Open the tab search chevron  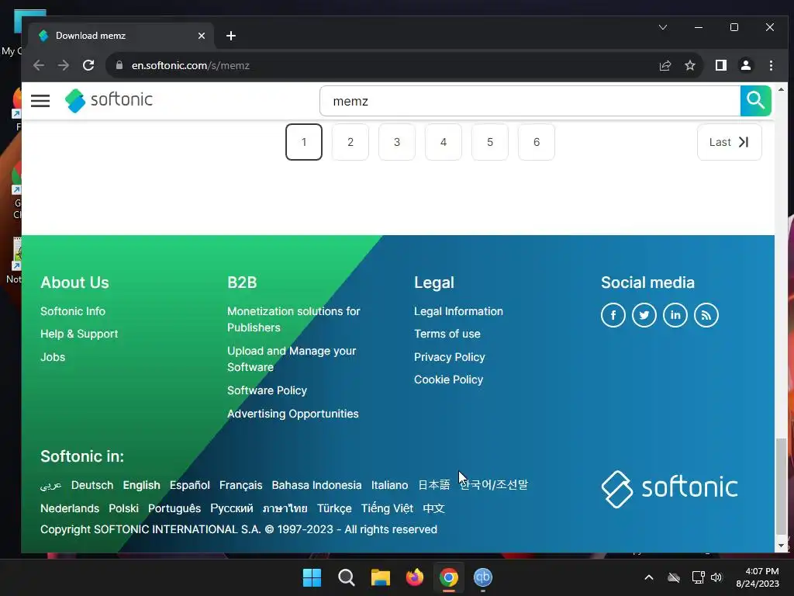663,27
